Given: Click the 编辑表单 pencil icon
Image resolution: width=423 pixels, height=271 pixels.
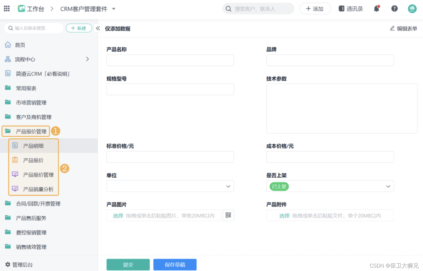Looking at the screenshot, I should pos(392,28).
